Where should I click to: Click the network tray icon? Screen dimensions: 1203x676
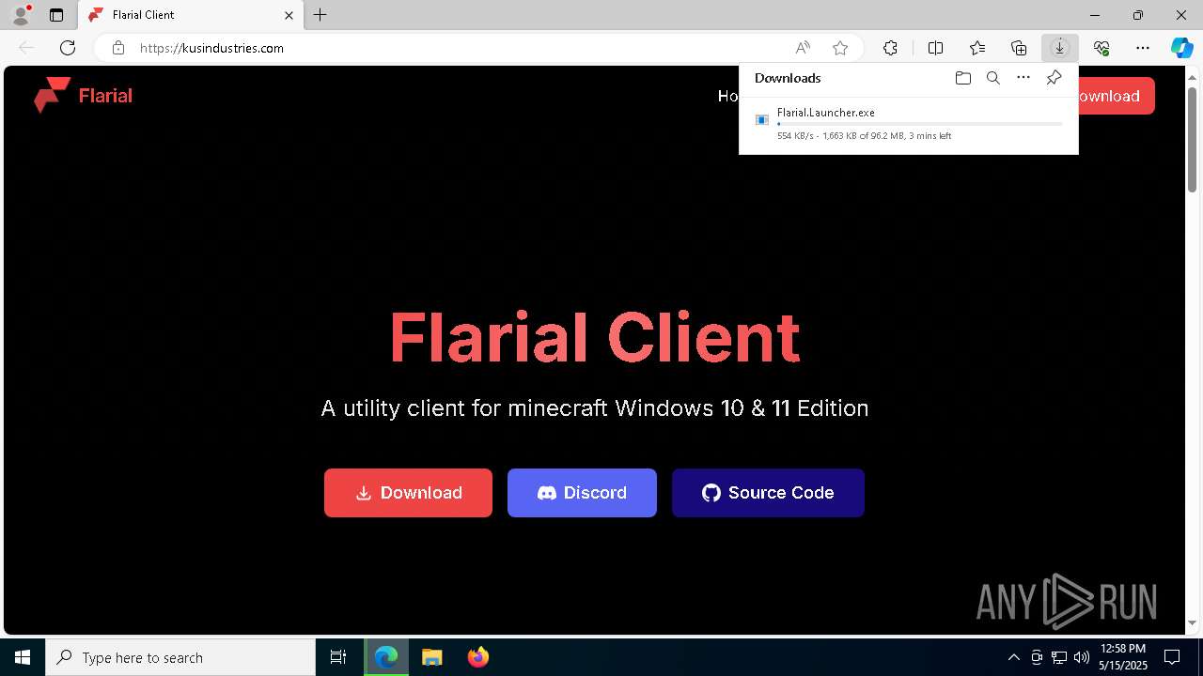click(1059, 657)
